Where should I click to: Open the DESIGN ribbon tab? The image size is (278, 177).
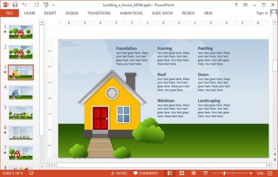72,13
